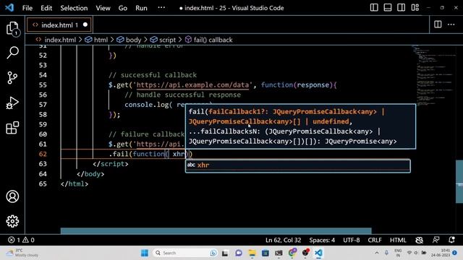Click the closing </script> tag on line 63

point(111,164)
